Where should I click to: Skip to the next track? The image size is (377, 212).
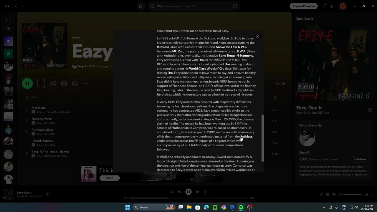pos(198,192)
